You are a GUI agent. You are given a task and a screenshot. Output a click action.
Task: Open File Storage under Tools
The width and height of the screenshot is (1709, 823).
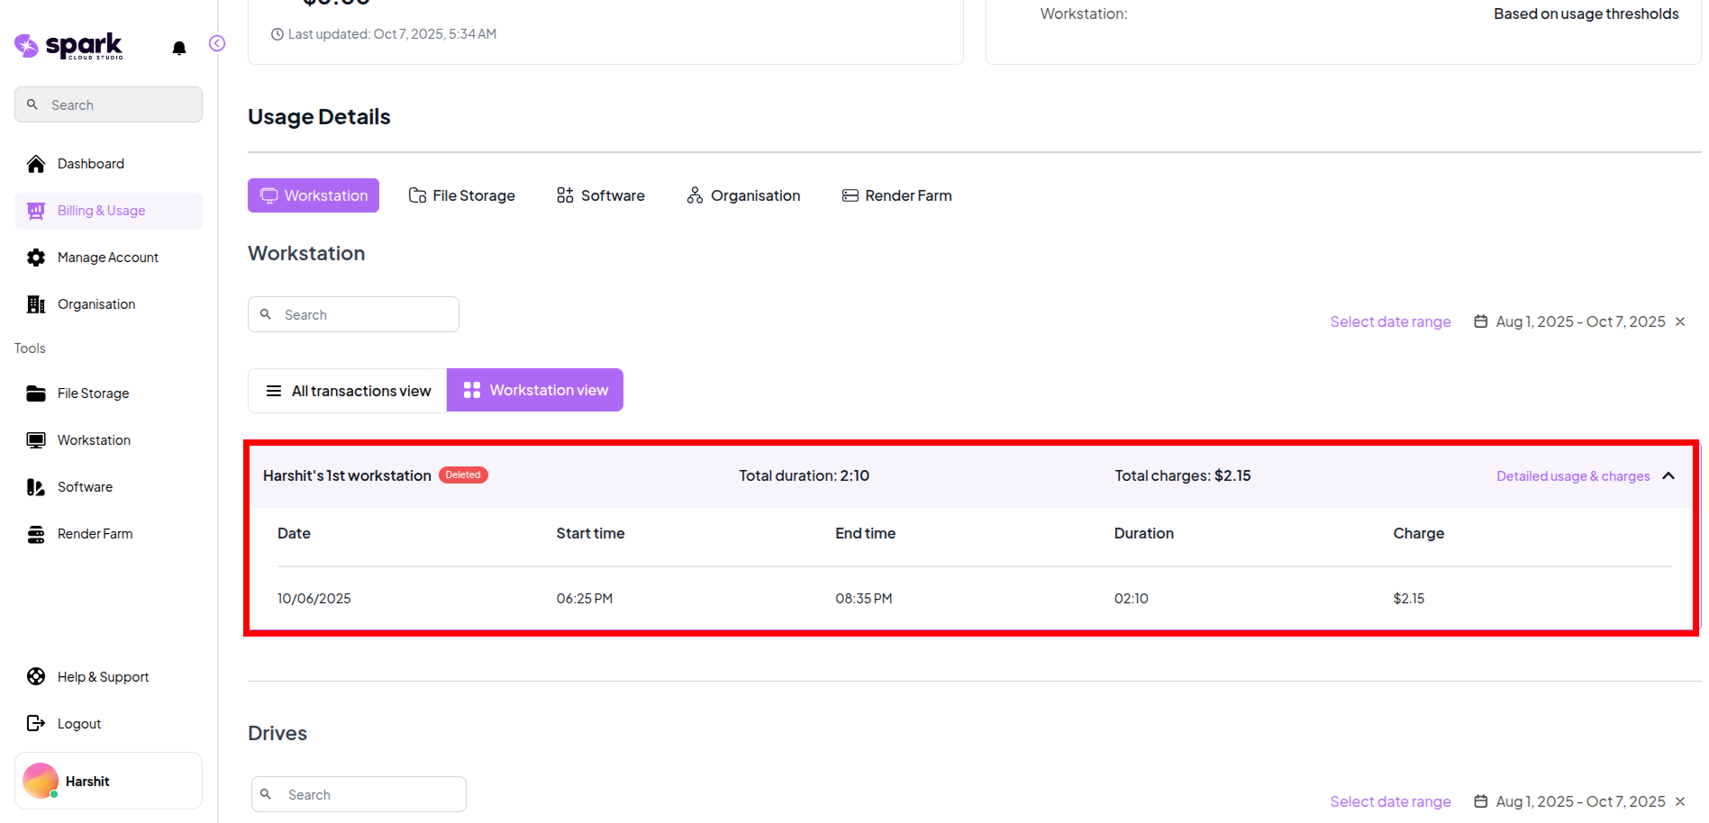[93, 393]
